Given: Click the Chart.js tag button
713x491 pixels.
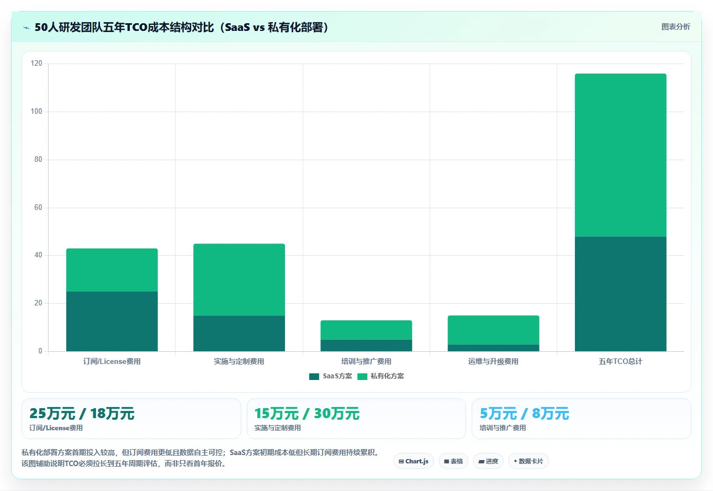Looking at the screenshot, I should 414,461.
